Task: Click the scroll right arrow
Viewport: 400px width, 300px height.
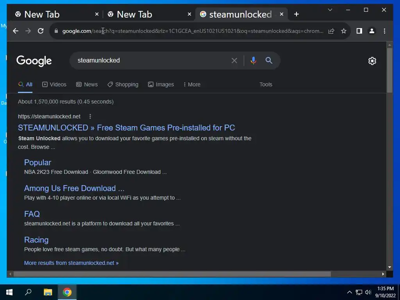Action: (383, 274)
